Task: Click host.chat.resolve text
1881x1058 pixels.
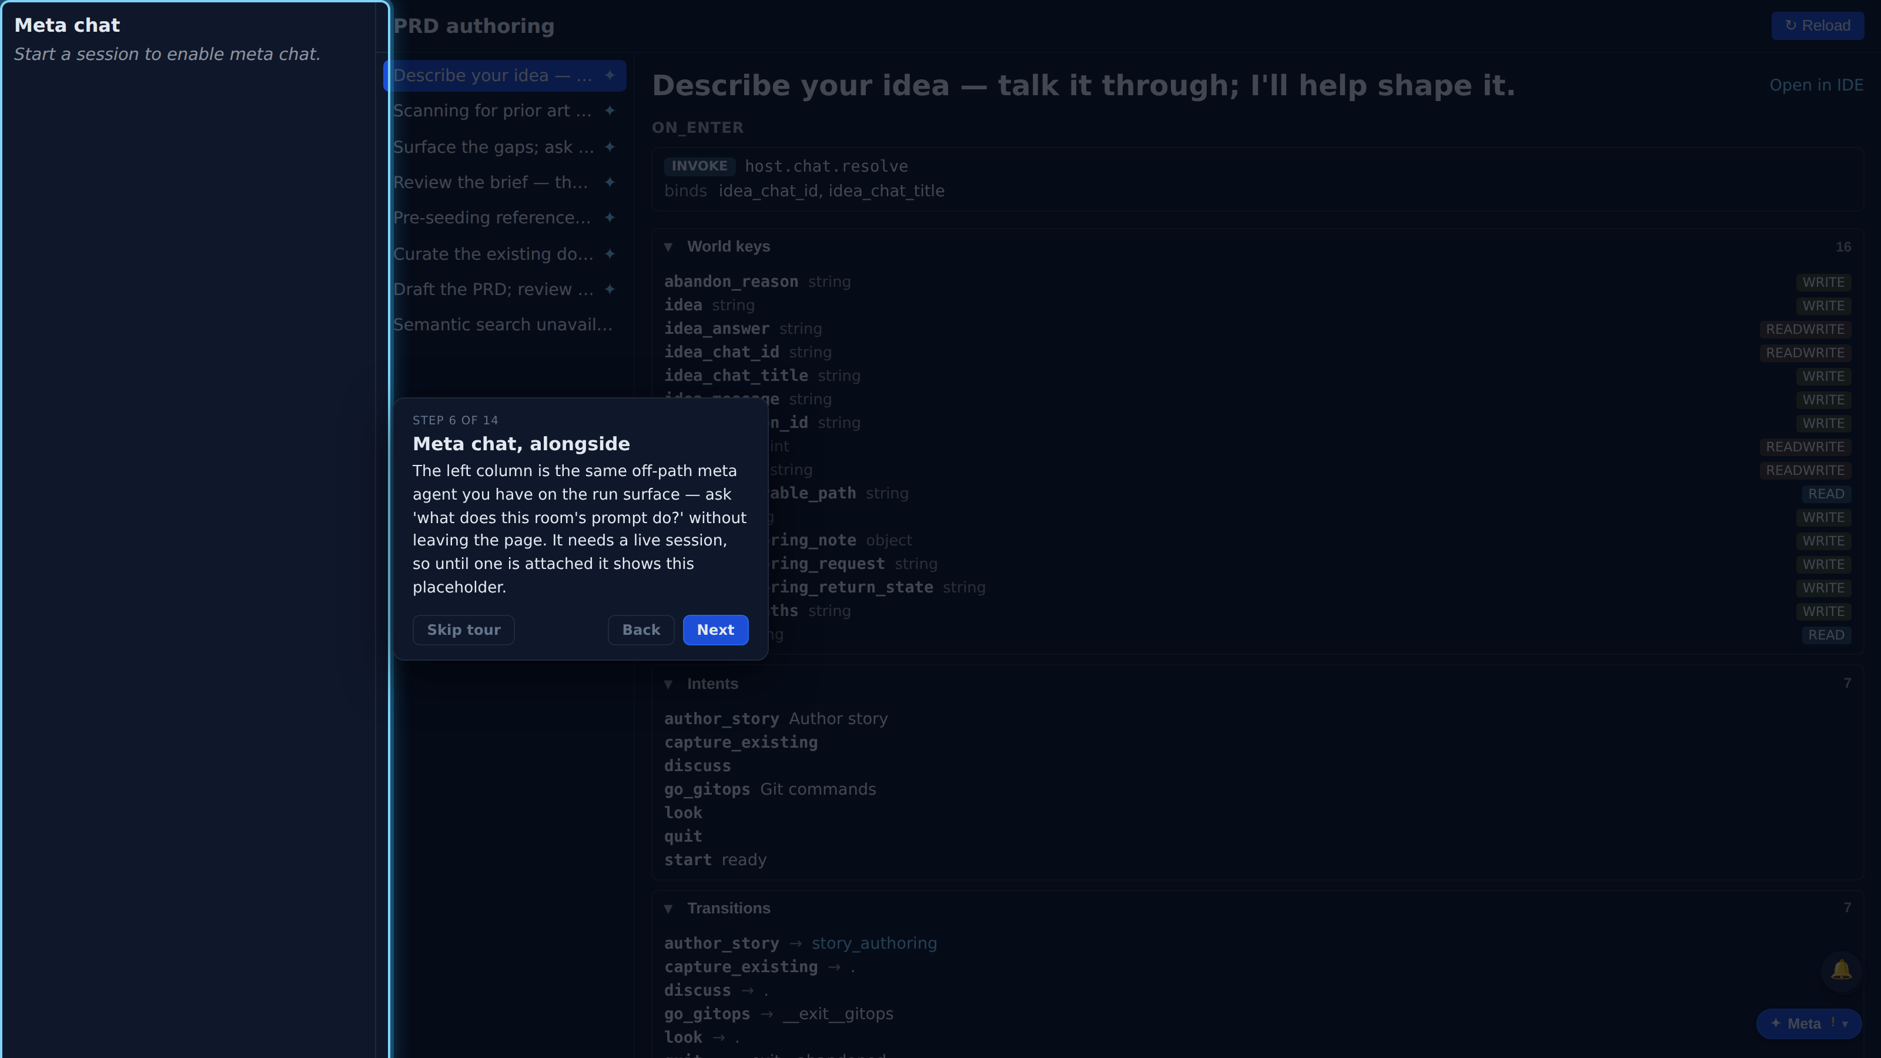Action: pos(826,166)
